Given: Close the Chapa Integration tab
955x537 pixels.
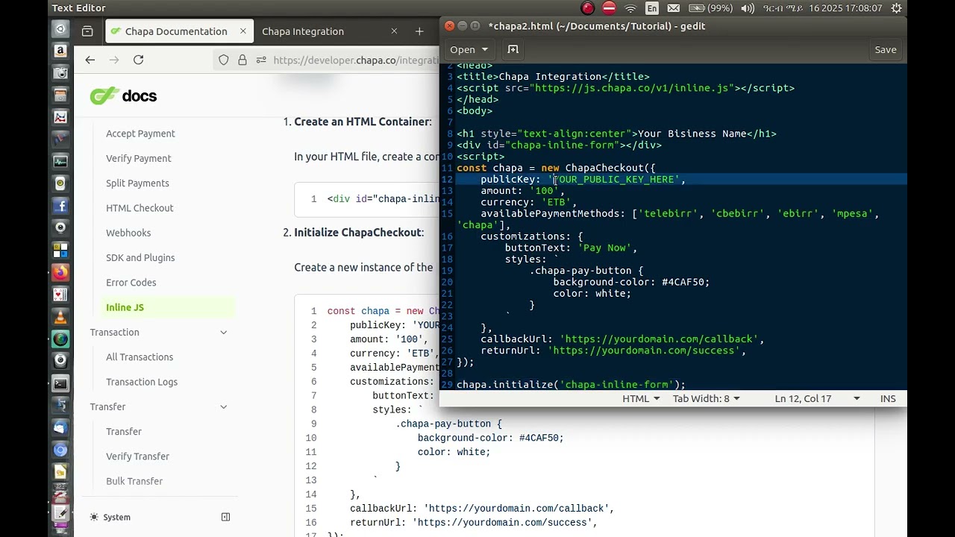Looking at the screenshot, I should [x=394, y=31].
